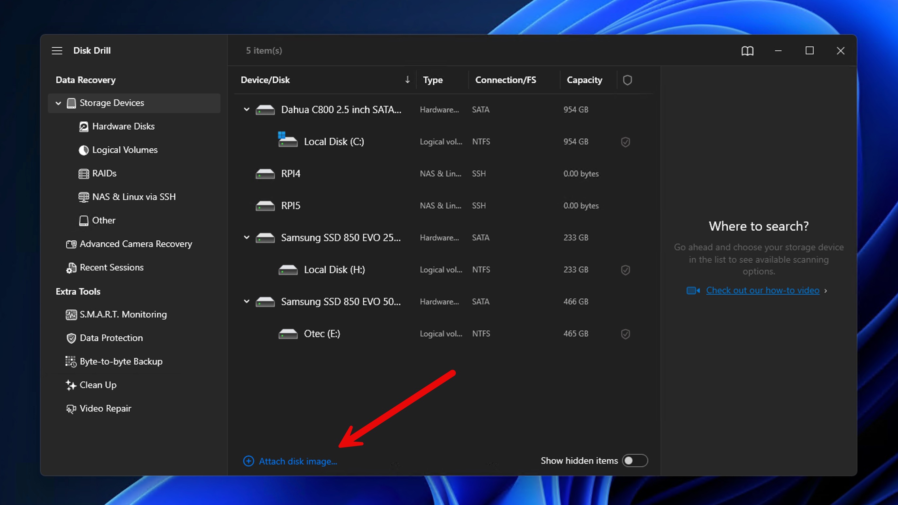Sort the list by Type column header
This screenshot has width=898, height=505.
[x=433, y=80]
